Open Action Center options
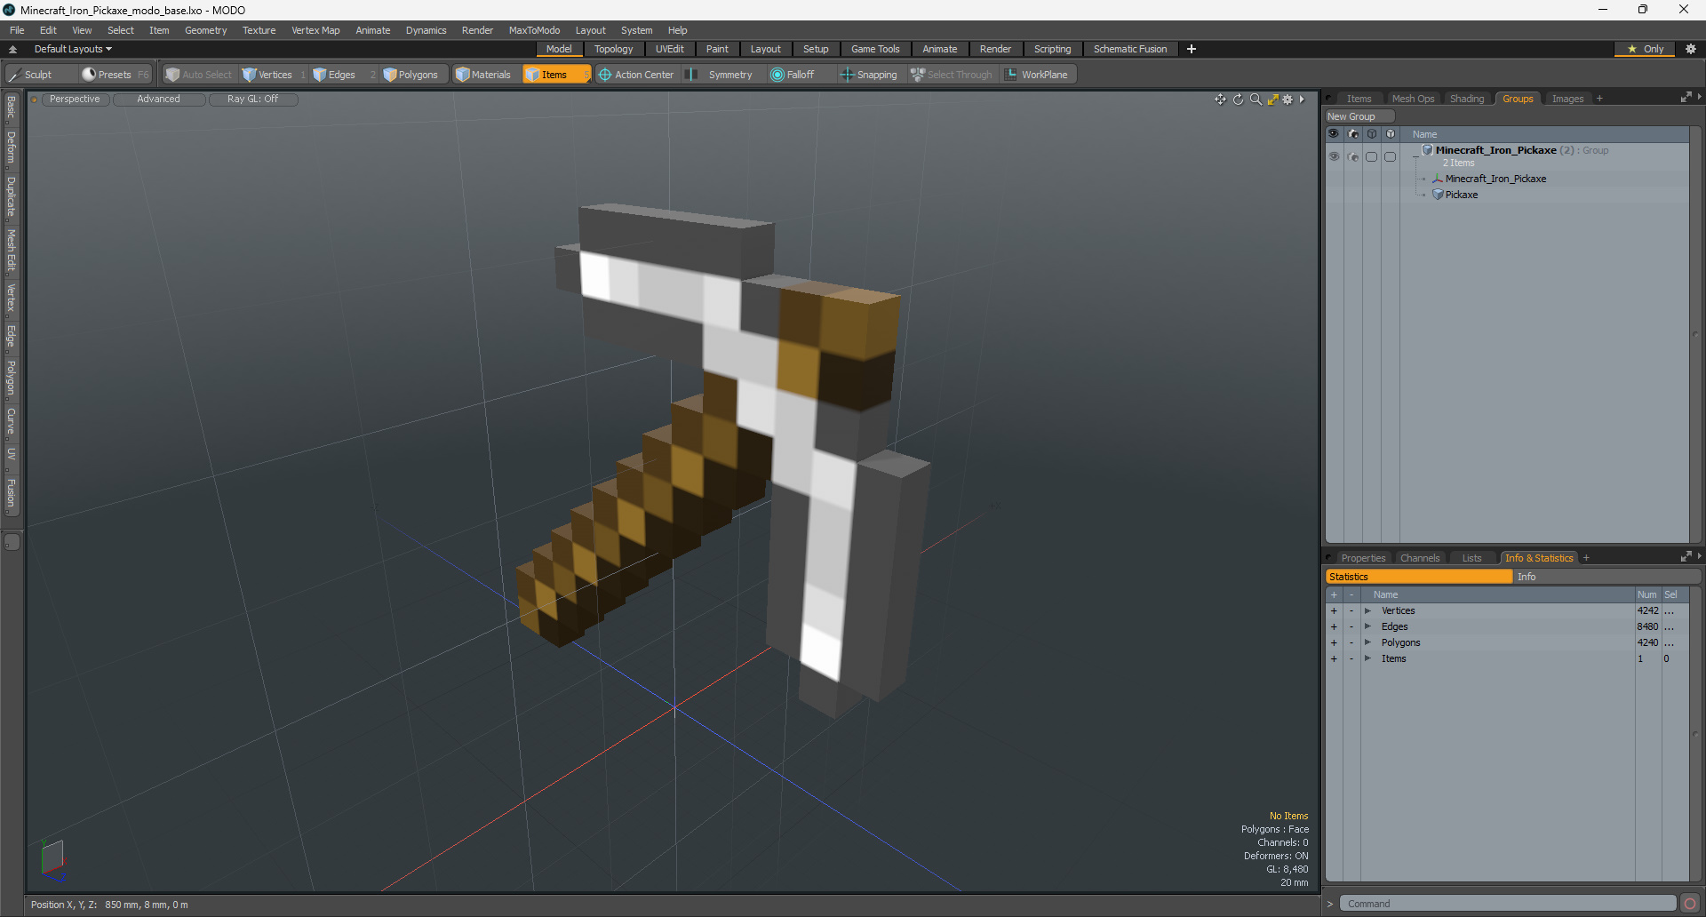Viewport: 1706px width, 917px height. [x=636, y=75]
